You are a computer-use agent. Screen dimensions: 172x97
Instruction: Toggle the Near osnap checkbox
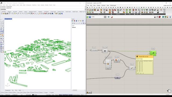5,92
